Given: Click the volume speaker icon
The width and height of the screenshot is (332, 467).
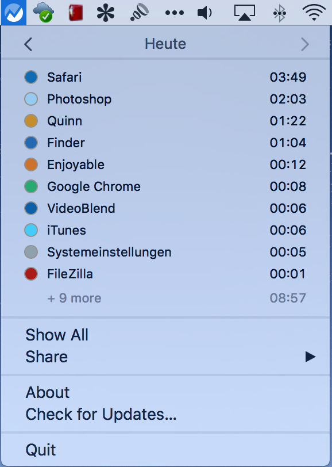Looking at the screenshot, I should (x=204, y=13).
